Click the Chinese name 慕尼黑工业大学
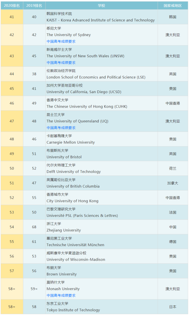 pos(59,238)
